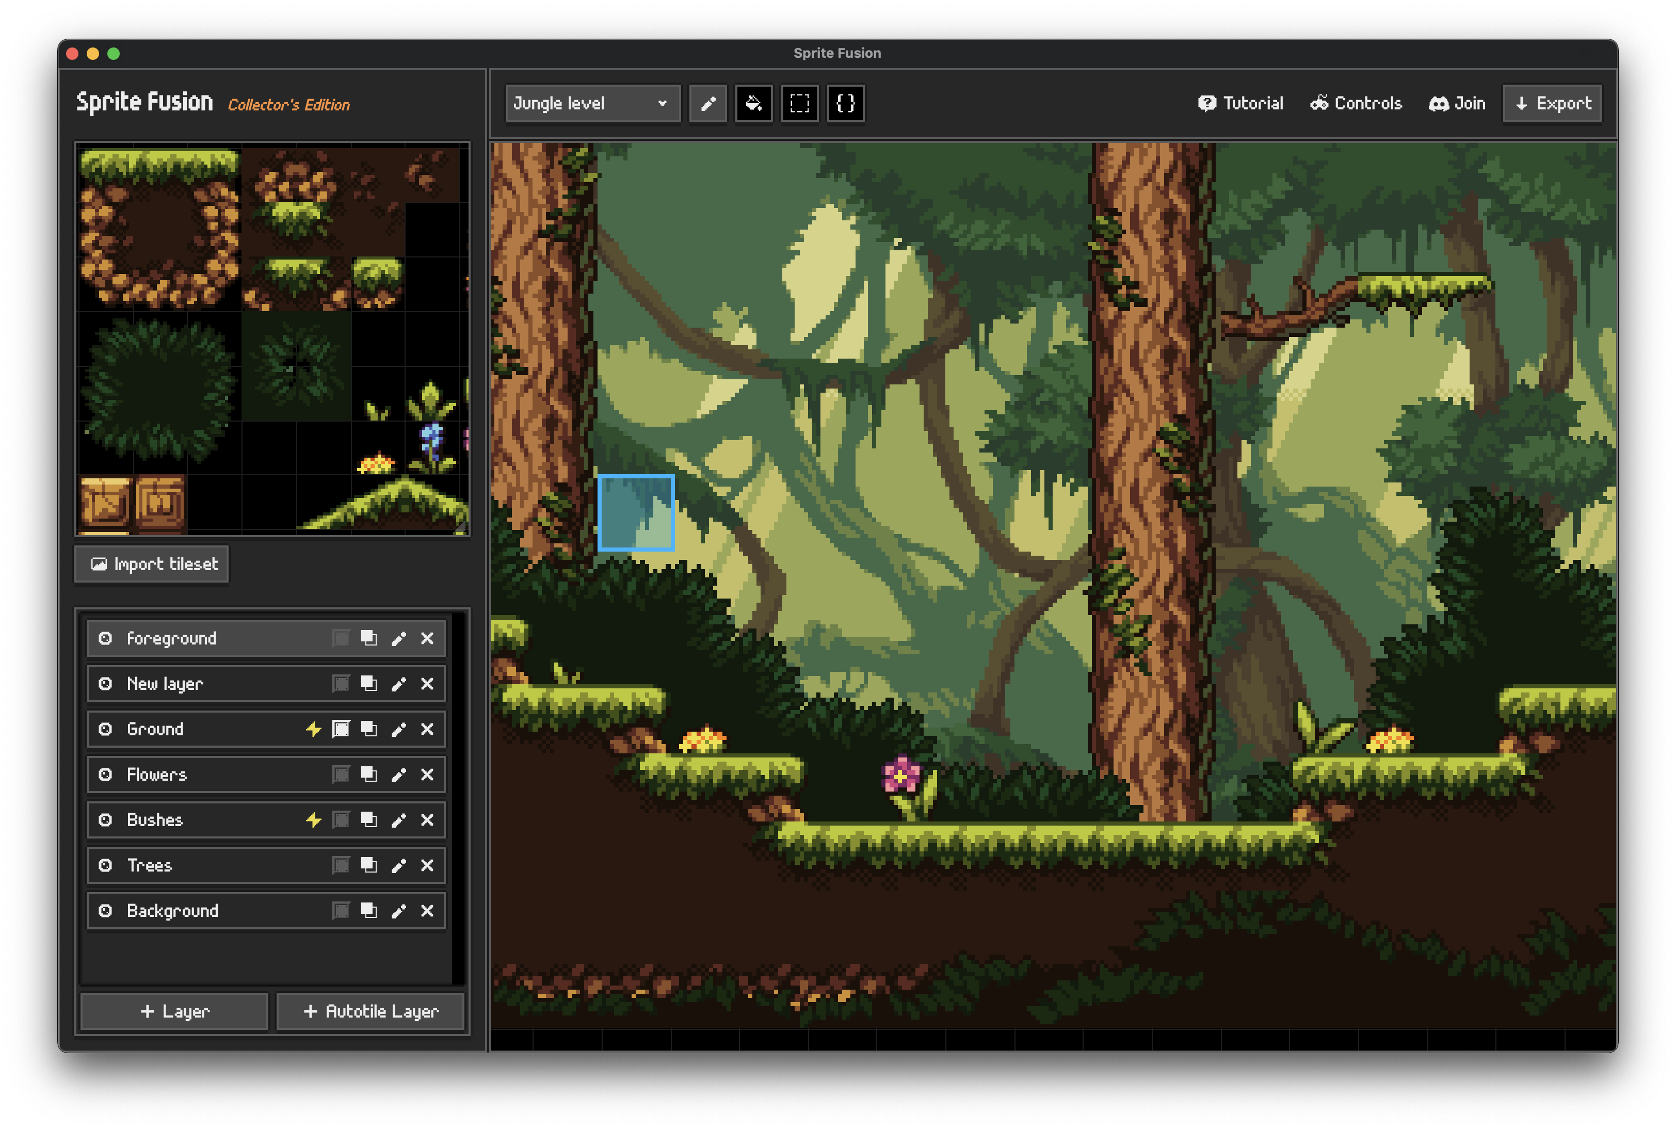Viewport: 1676px width, 1129px height.
Task: Delete the Ground layer
Action: click(427, 730)
